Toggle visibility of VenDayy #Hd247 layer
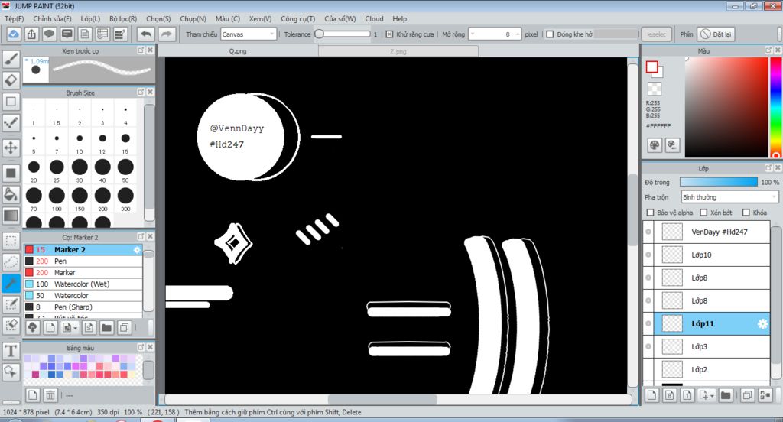 648,232
